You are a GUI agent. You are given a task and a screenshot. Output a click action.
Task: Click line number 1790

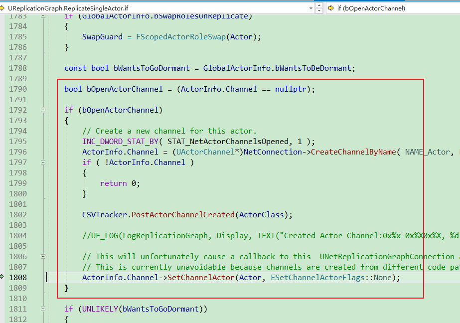coord(18,89)
